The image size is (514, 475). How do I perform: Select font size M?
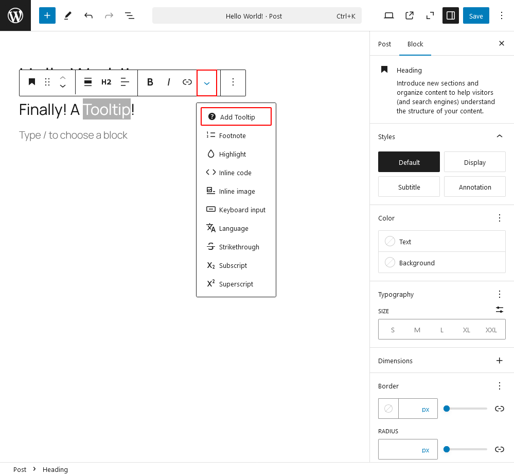[x=417, y=330]
